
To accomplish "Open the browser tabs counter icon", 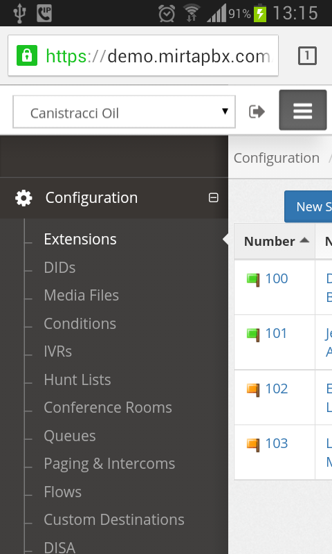I will pos(307,56).
